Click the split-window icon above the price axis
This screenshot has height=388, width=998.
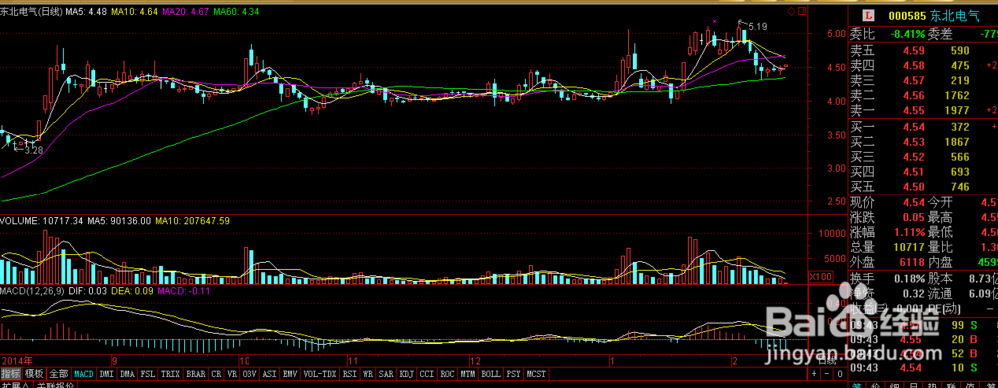(802, 11)
